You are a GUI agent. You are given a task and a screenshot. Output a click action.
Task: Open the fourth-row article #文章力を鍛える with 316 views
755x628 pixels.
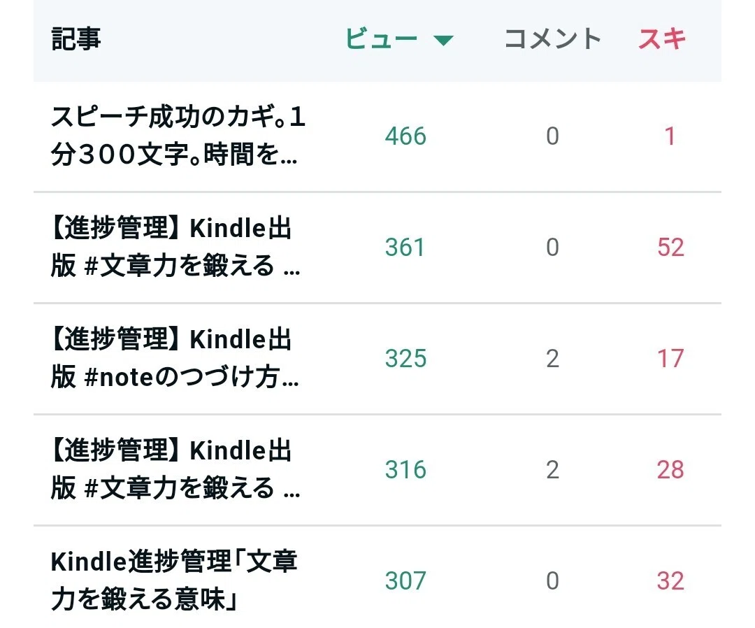175,469
